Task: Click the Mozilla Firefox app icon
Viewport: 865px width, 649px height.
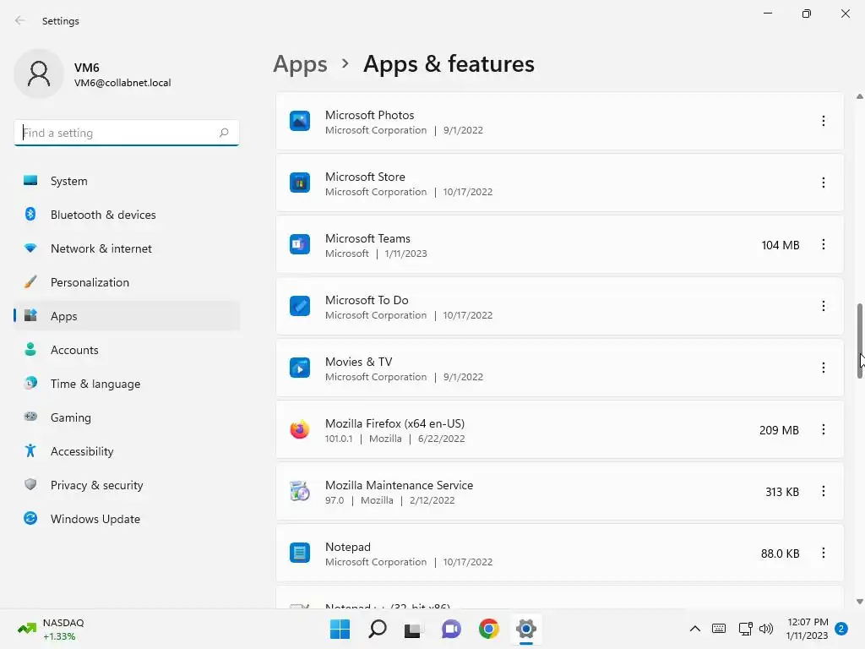Action: (x=300, y=429)
